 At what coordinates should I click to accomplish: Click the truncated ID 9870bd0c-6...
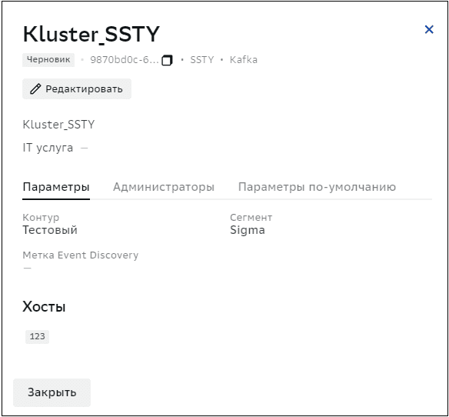pos(125,59)
